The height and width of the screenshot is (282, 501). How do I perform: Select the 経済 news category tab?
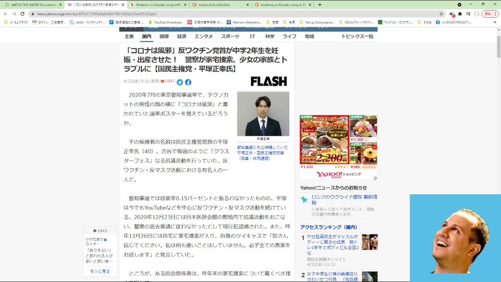click(x=182, y=37)
